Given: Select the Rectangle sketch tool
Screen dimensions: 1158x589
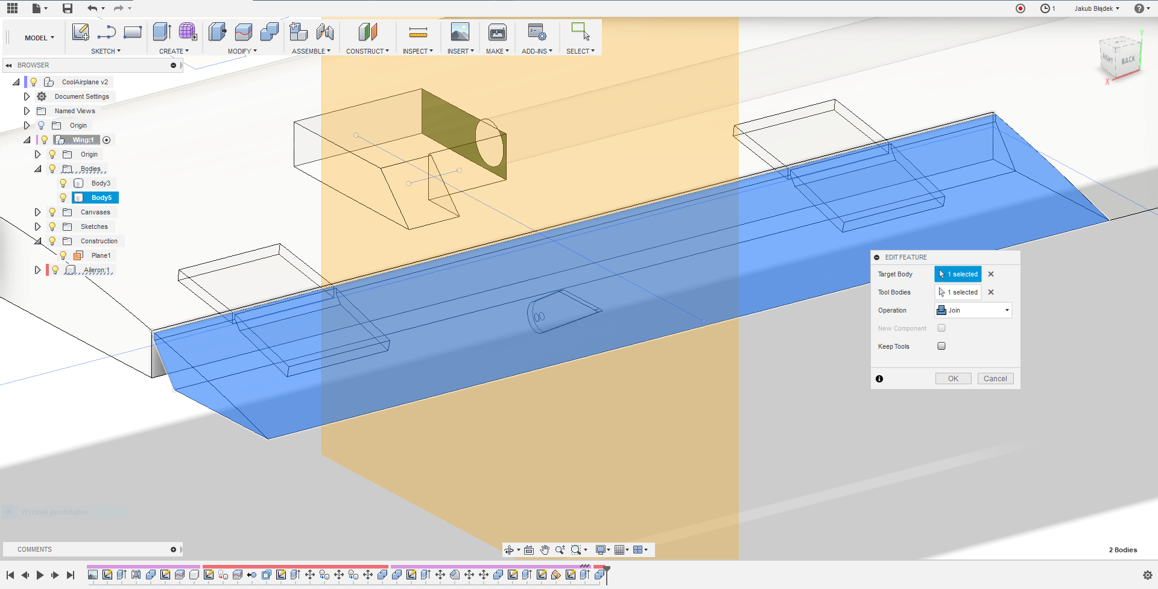Looking at the screenshot, I should pos(133,32).
